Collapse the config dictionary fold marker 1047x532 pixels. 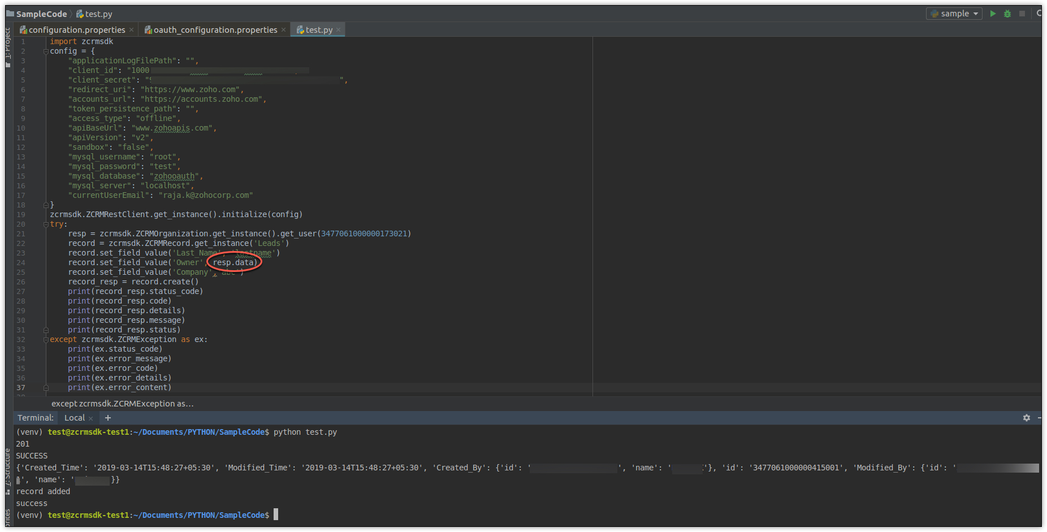click(x=46, y=51)
